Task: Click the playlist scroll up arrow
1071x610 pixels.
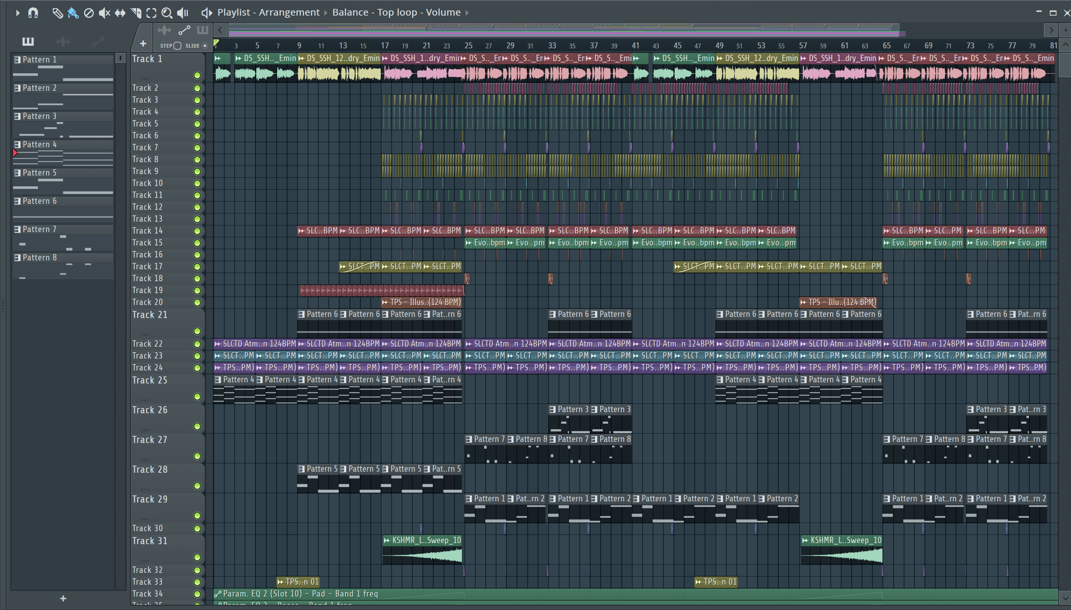Action: [x=1065, y=44]
